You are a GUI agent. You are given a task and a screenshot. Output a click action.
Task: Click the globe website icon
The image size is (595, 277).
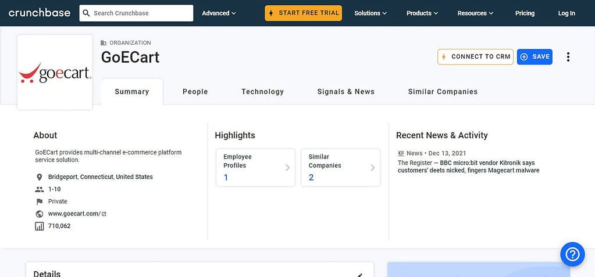pyautogui.click(x=39, y=214)
